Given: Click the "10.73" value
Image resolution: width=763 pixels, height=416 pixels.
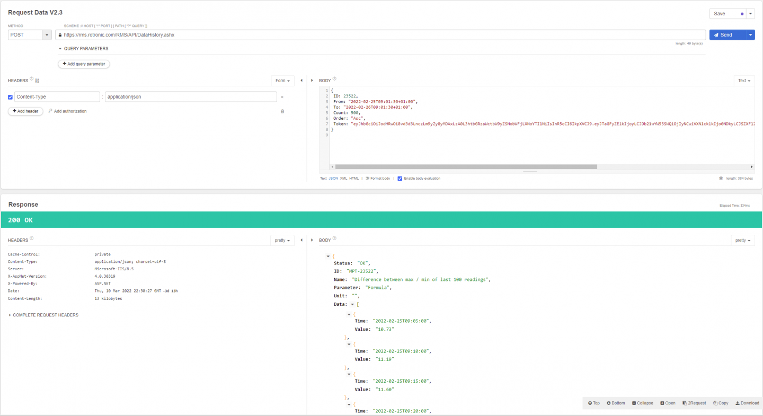Looking at the screenshot, I should 385,329.
